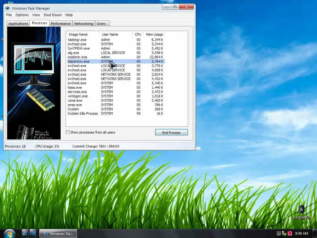Click the Show Desktop quick launch icon
317x238 pixels.
coord(33,233)
